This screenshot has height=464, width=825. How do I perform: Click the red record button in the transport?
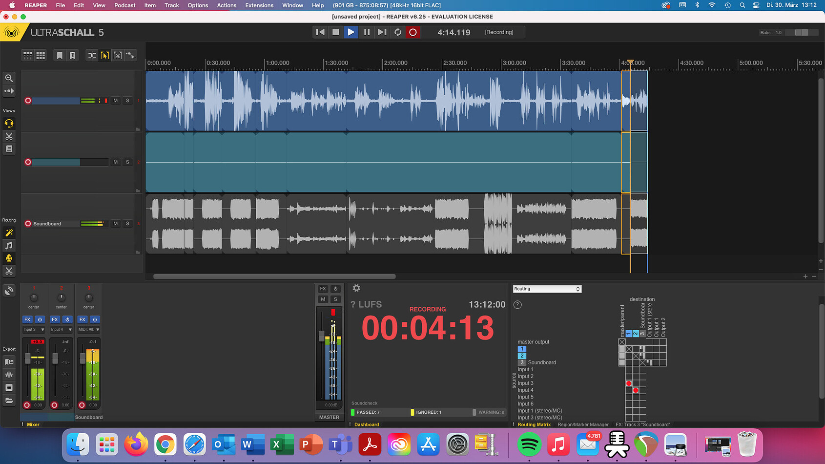pyautogui.click(x=413, y=32)
